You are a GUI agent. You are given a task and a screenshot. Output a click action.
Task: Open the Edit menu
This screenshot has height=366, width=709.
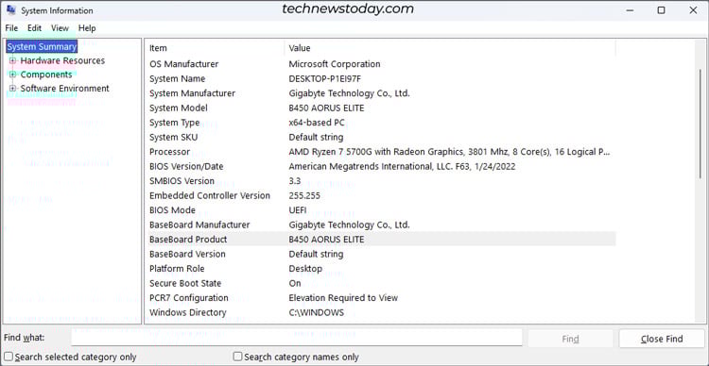(34, 28)
